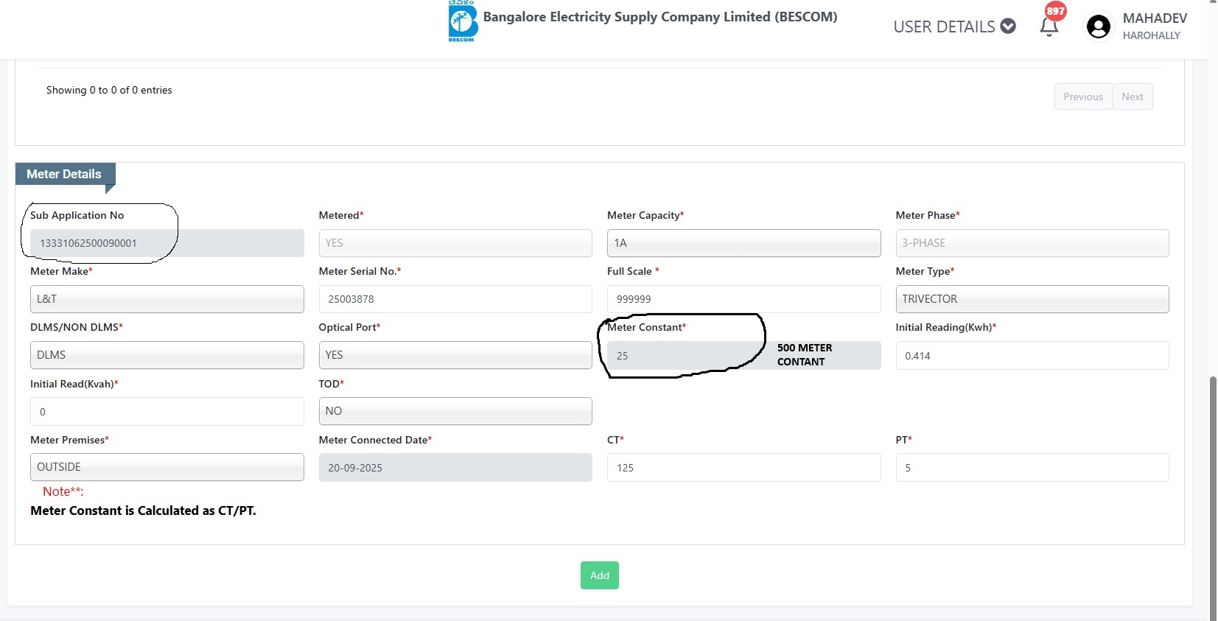Click the Meter Details tab header
The height and width of the screenshot is (621, 1218).
click(x=64, y=174)
